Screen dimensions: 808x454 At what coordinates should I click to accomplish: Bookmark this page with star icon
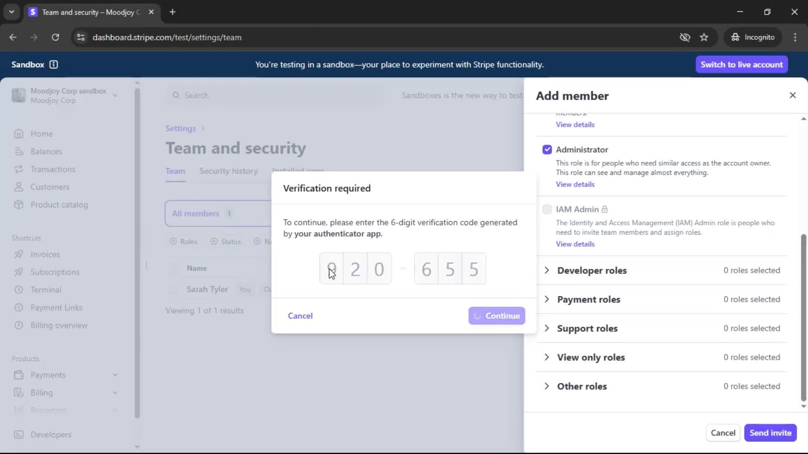tap(704, 37)
